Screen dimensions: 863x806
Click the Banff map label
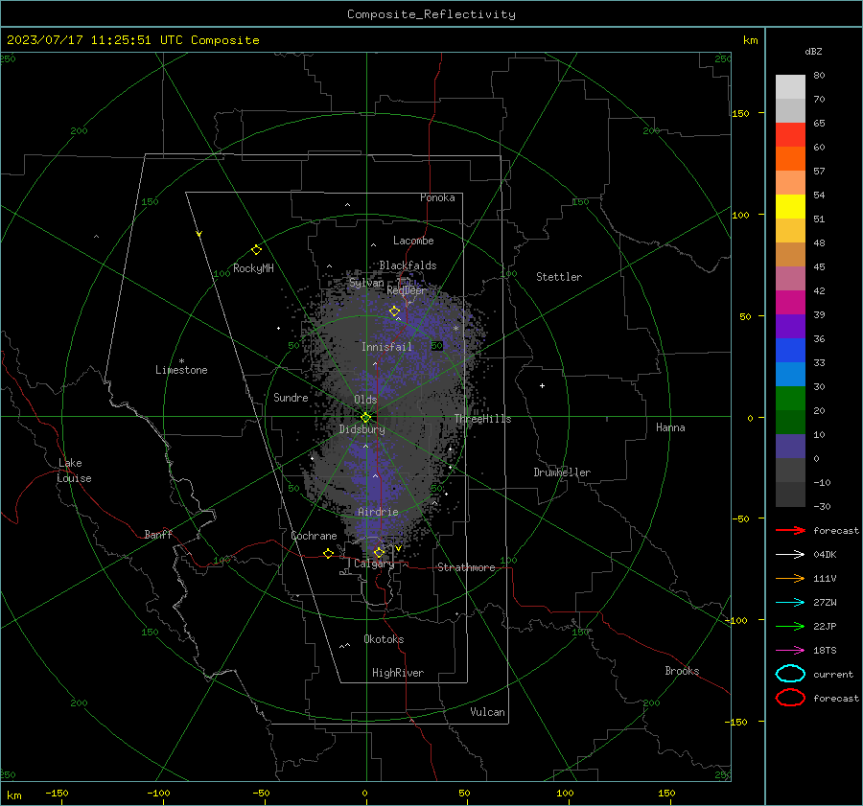pyautogui.click(x=158, y=534)
